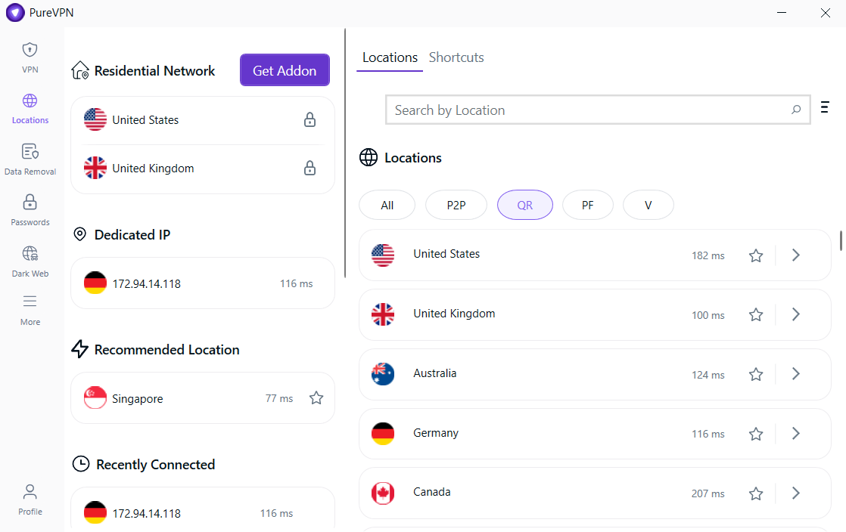
Task: Minimize the PureVPN window
Action: (781, 12)
